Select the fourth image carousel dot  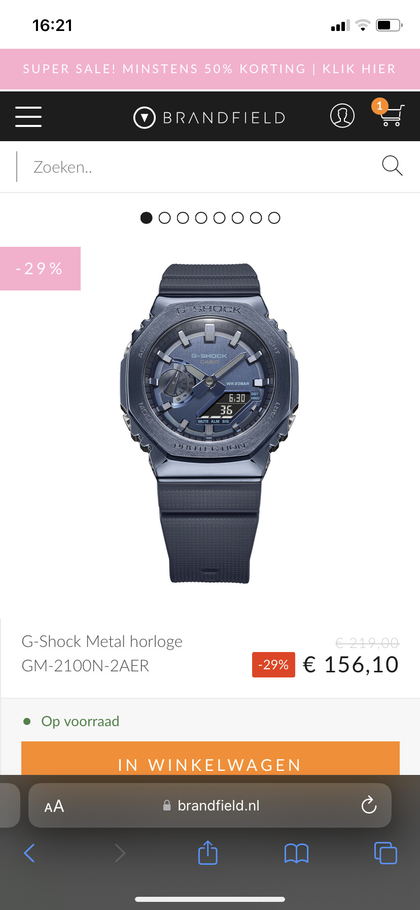[x=201, y=218]
